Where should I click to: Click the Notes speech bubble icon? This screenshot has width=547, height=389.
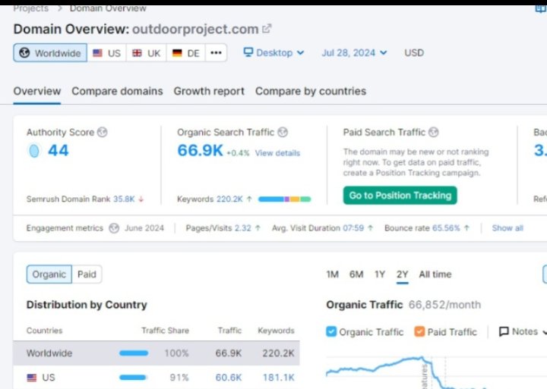[504, 331]
